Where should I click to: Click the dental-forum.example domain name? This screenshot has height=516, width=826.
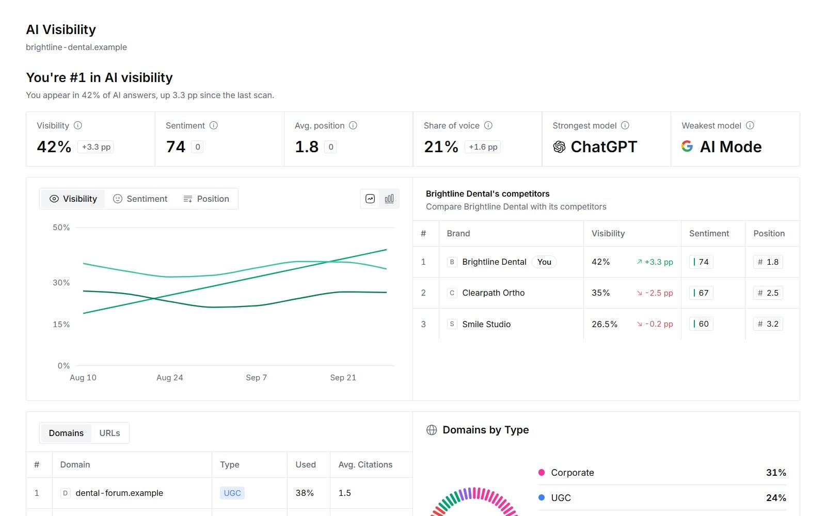point(119,493)
